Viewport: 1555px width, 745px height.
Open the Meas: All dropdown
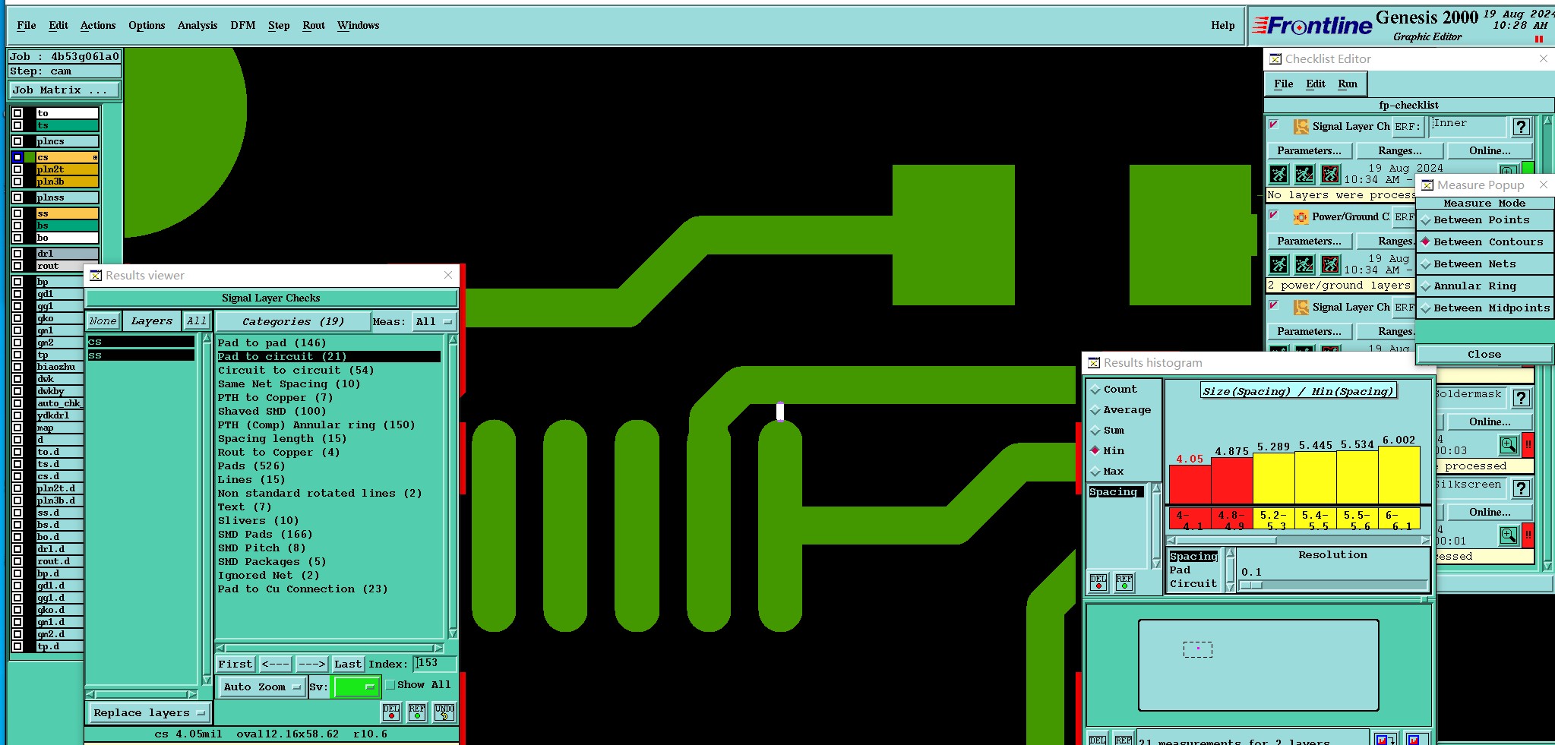pyautogui.click(x=434, y=322)
